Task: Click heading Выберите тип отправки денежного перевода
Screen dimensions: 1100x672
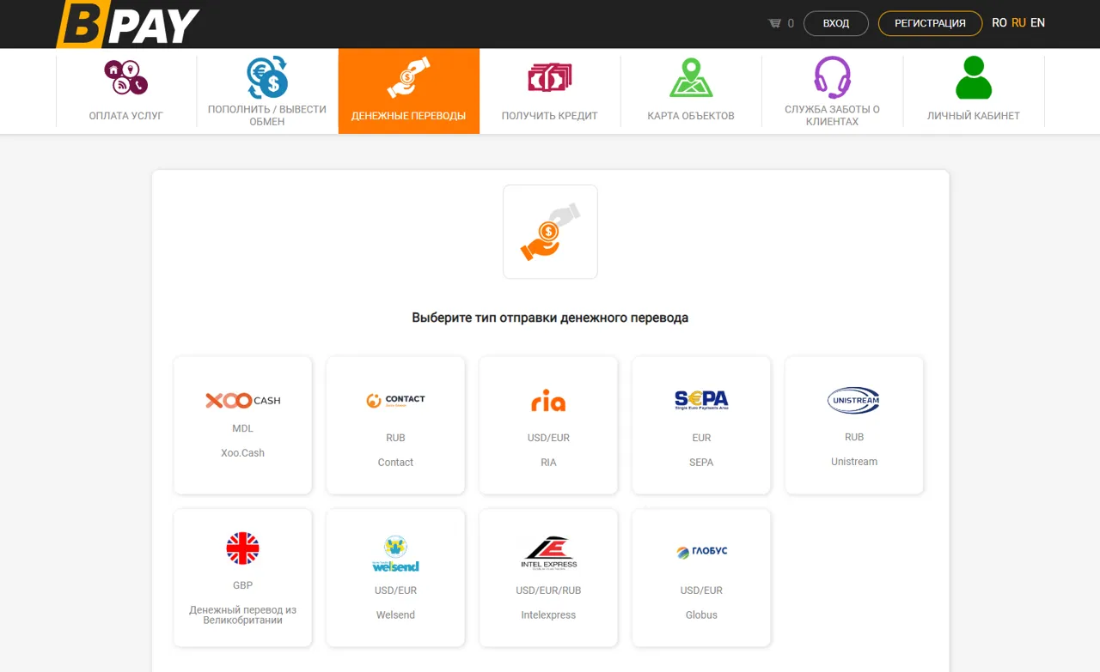Action: point(550,318)
